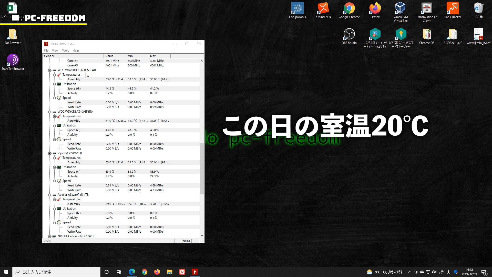
Task: Open the Vivaldi browser from the taskbar
Action: click(x=182, y=272)
